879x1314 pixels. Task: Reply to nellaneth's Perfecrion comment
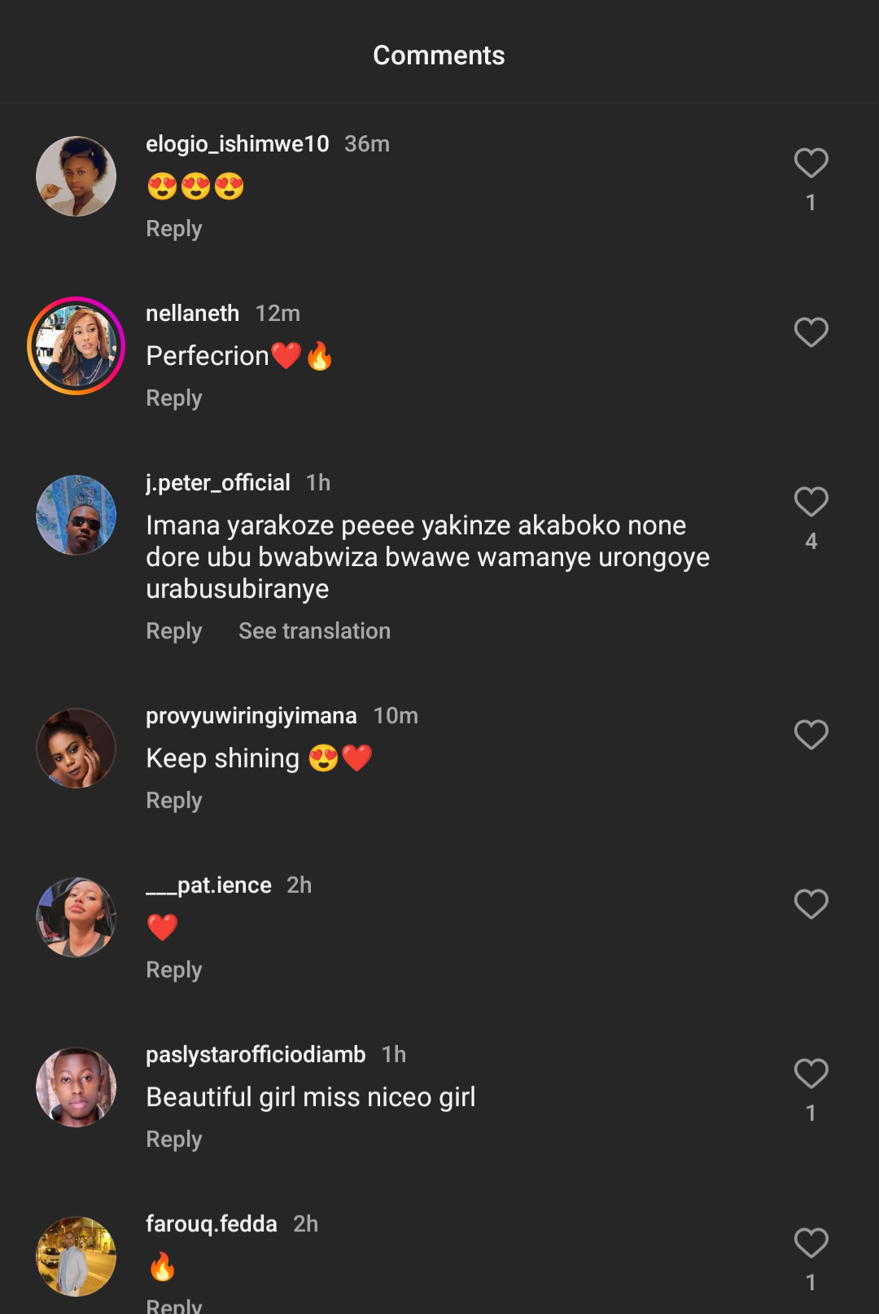tap(173, 398)
